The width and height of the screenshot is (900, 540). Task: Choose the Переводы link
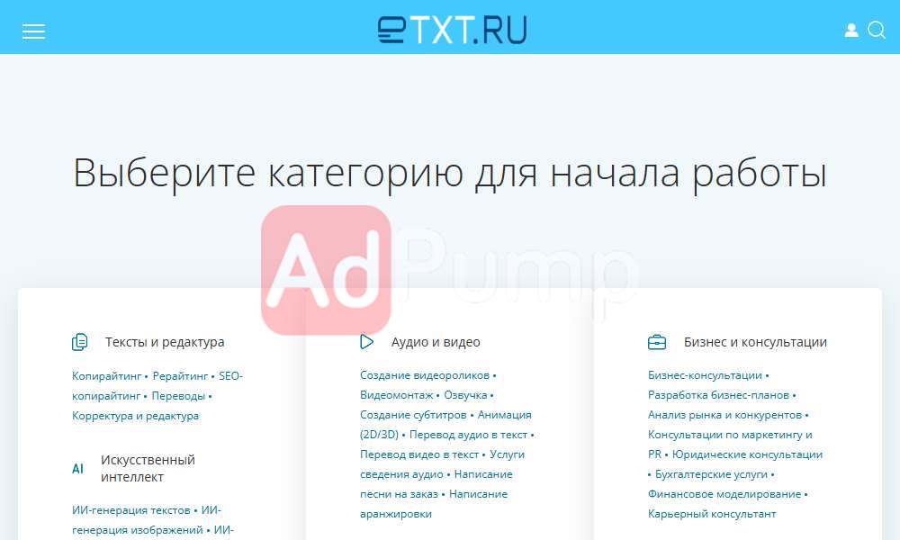tap(178, 396)
